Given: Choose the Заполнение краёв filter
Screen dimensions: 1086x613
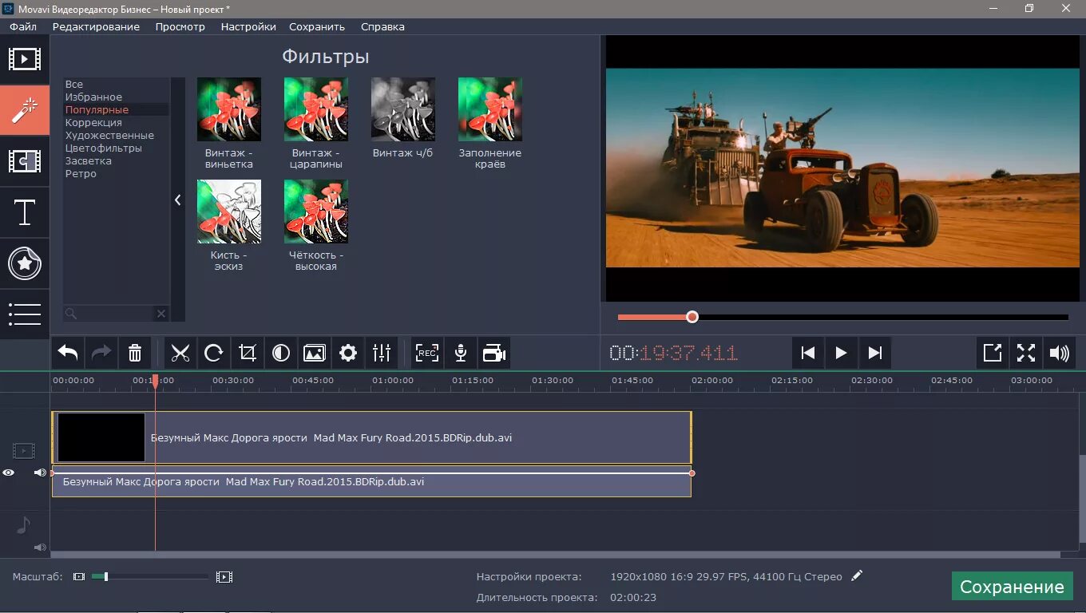Looking at the screenshot, I should tap(490, 109).
